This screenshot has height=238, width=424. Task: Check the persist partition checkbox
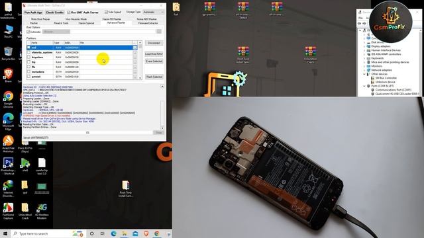[x=28, y=77]
